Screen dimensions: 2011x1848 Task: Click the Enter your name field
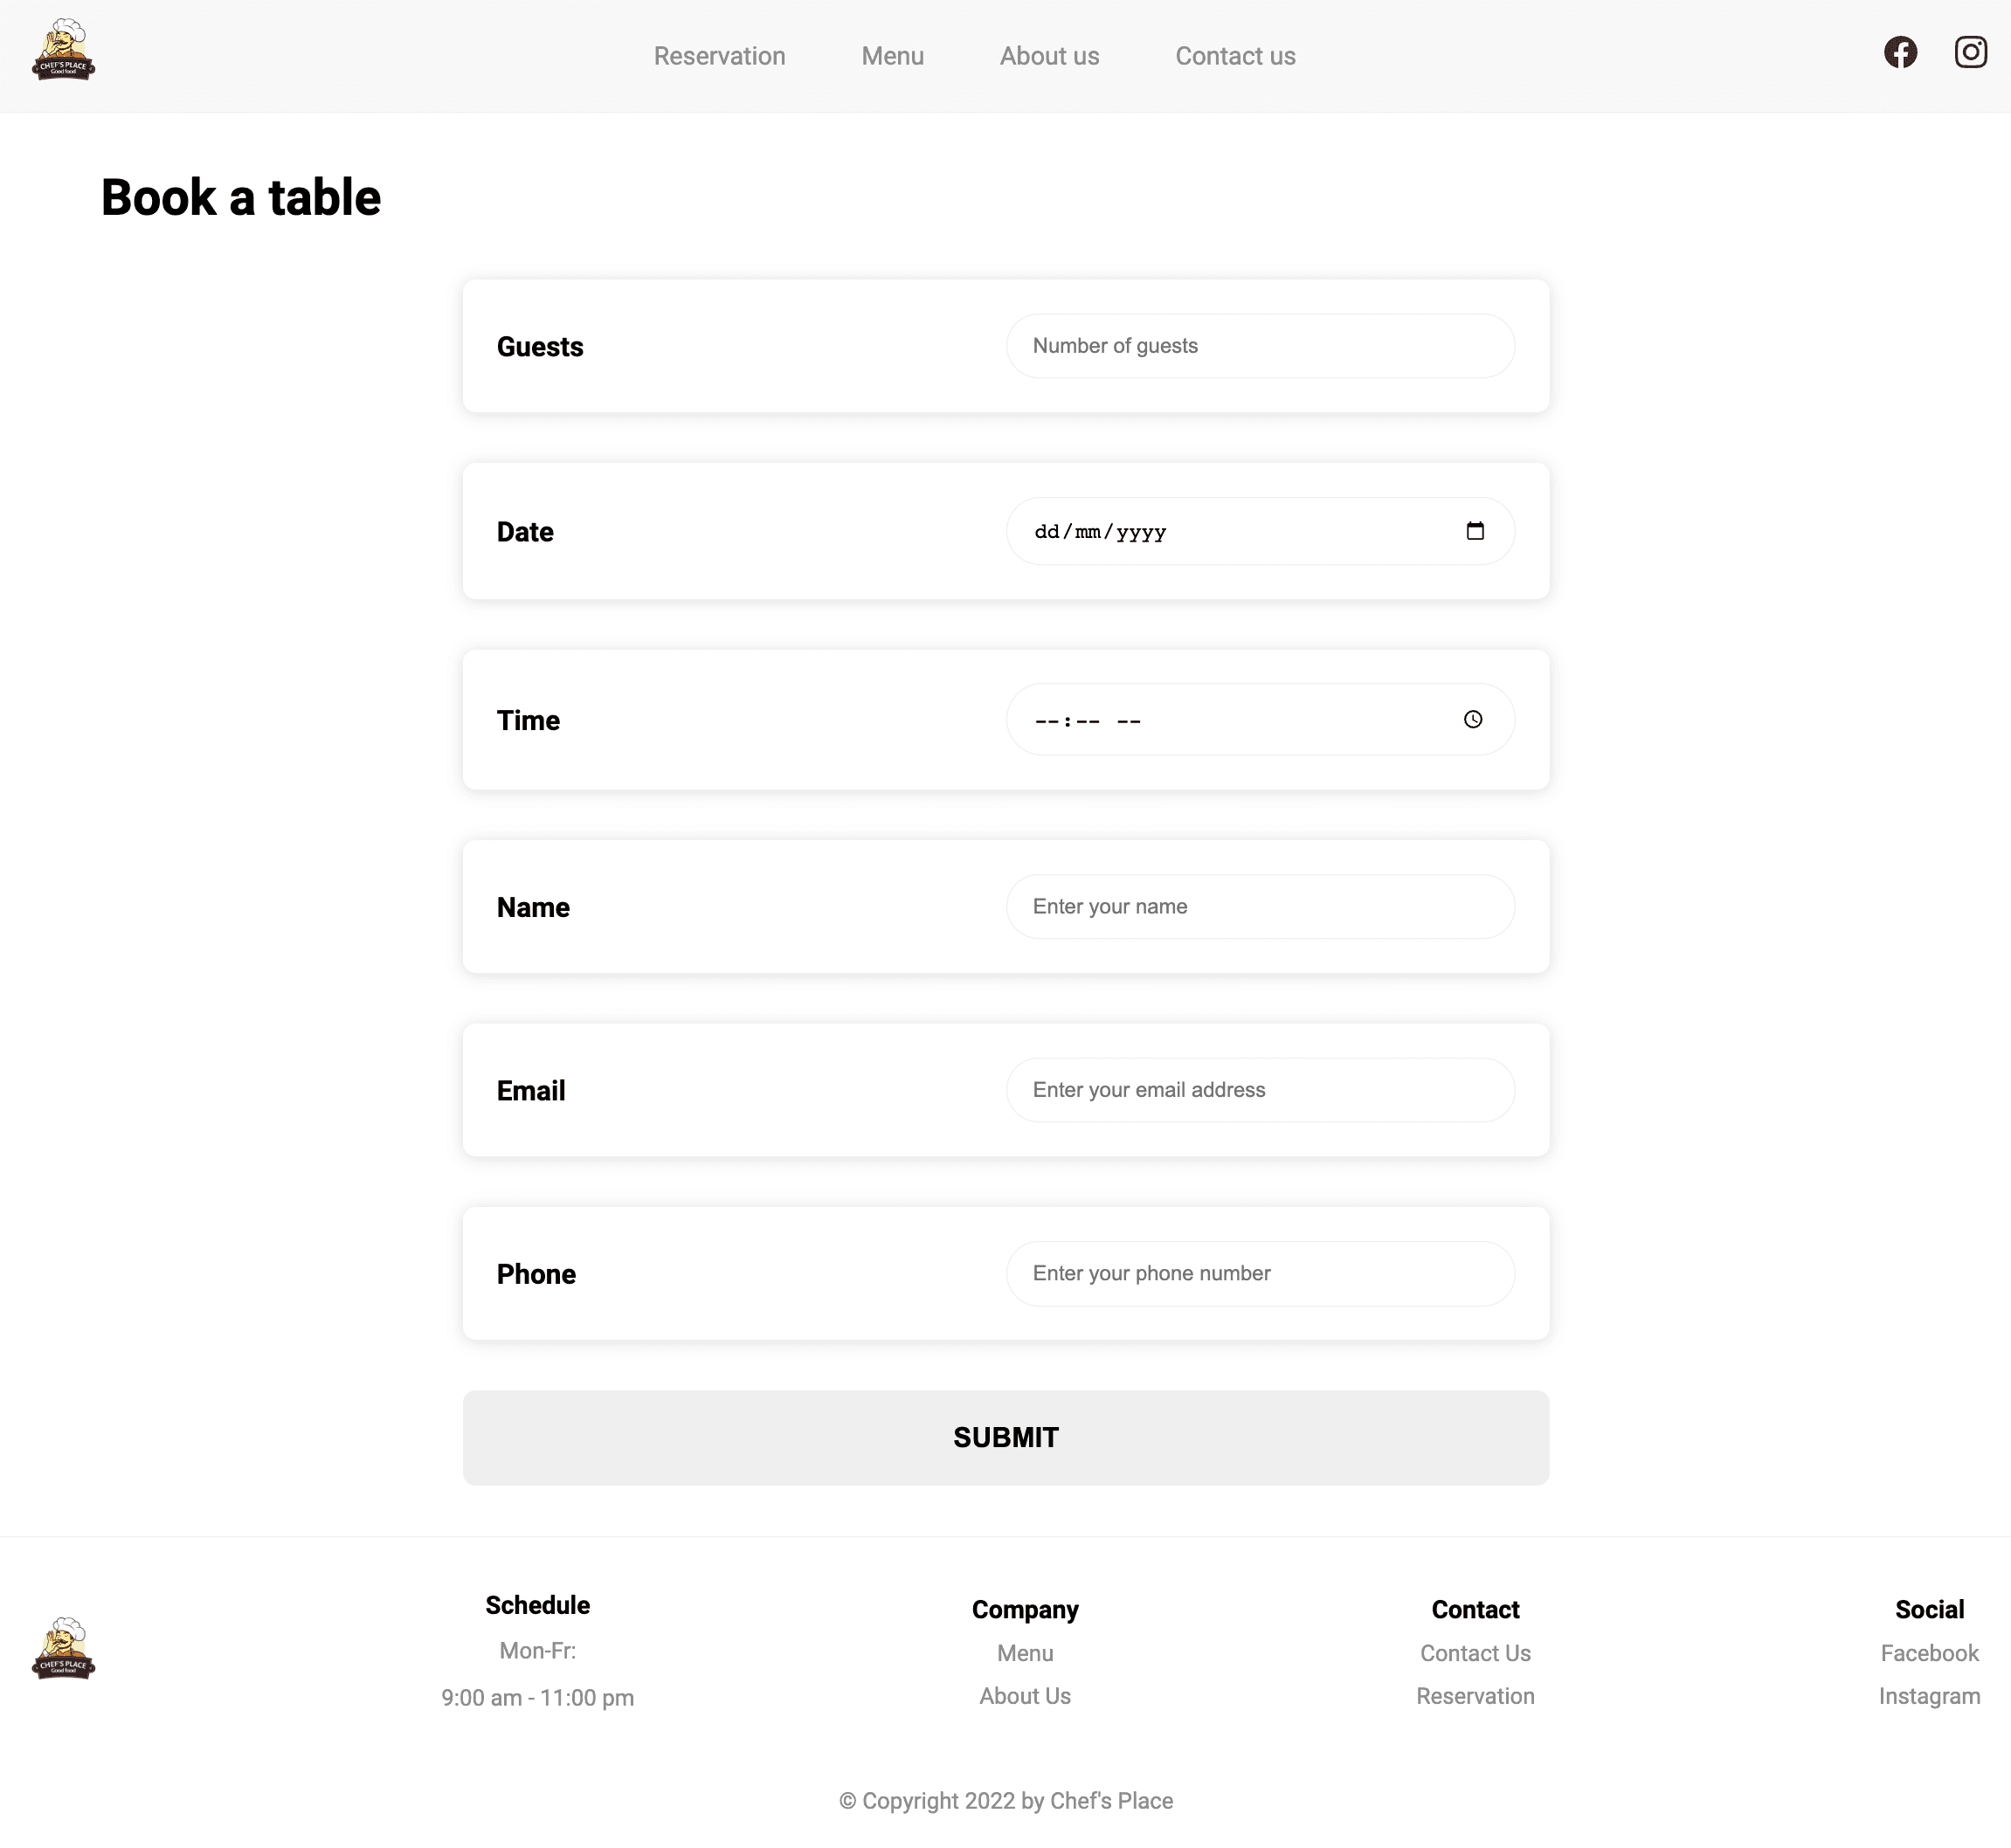click(x=1260, y=906)
